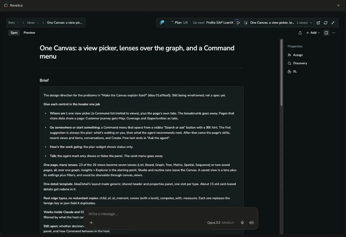Click Assign in Properties
Viewport: 346px width, 237px height.
tap(295, 55)
